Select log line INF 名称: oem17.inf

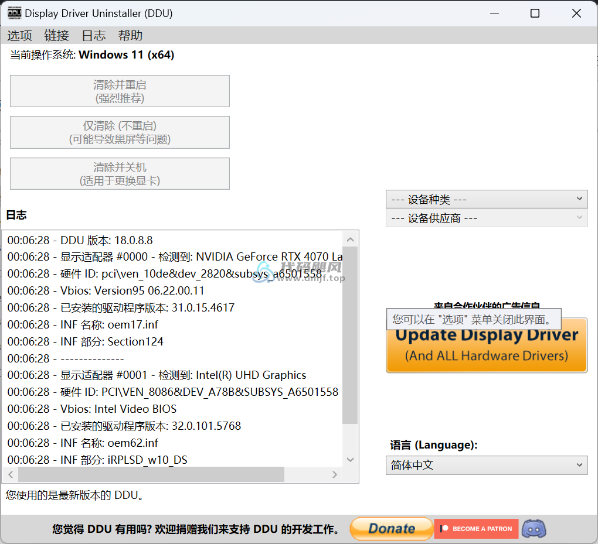83,324
